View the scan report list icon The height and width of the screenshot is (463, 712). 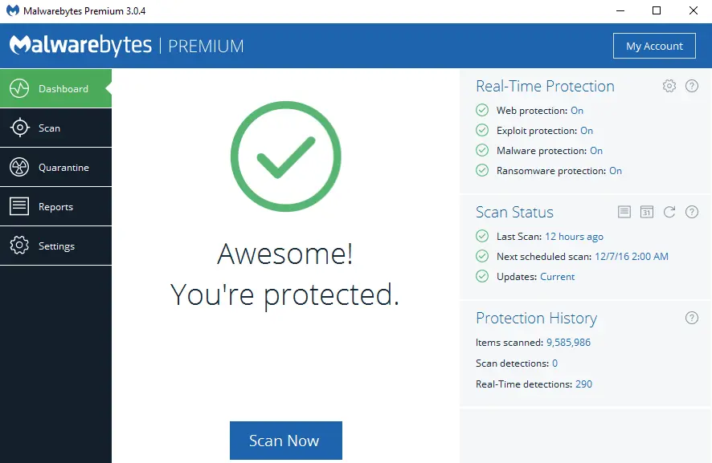[624, 212]
